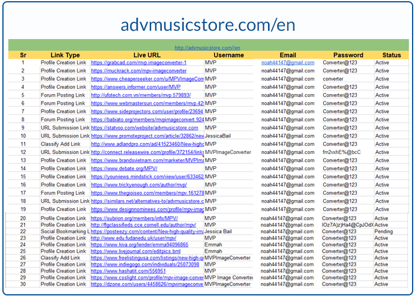The width and height of the screenshot is (415, 296).
Task: Click the email link in row 1
Action: pos(288,63)
